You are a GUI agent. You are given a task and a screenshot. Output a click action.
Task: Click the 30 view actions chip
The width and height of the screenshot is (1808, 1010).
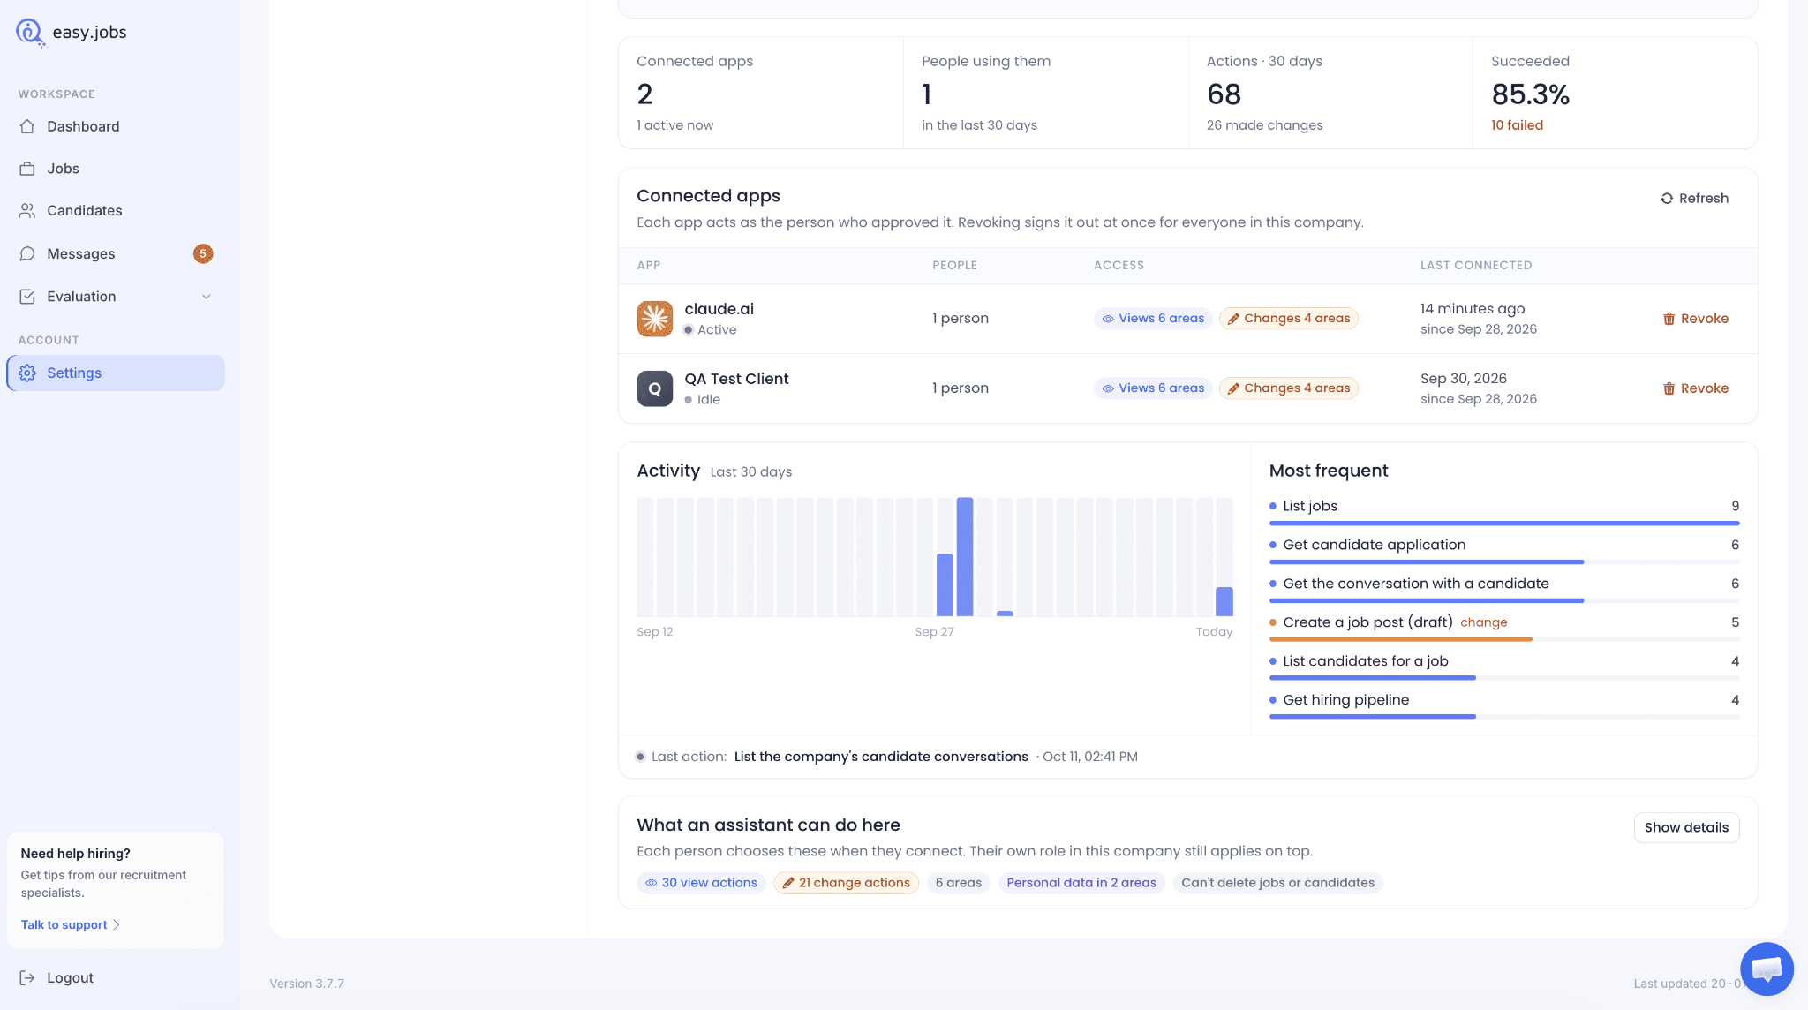pos(701,883)
